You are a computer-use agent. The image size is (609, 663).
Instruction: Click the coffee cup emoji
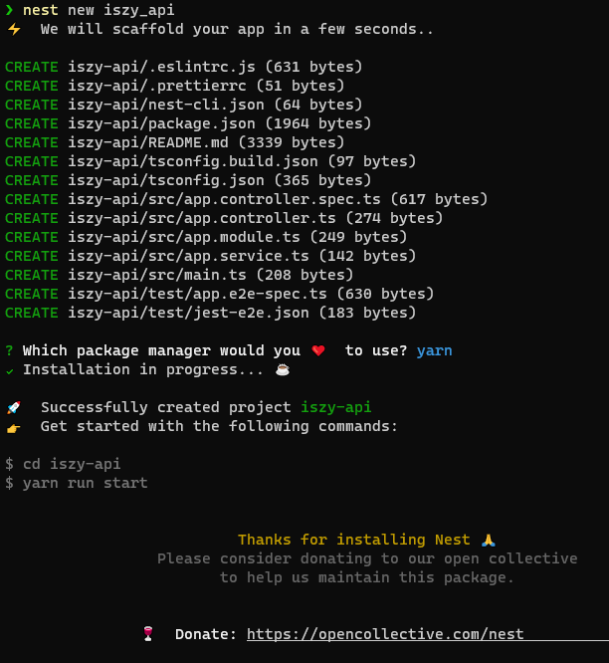[x=282, y=369]
